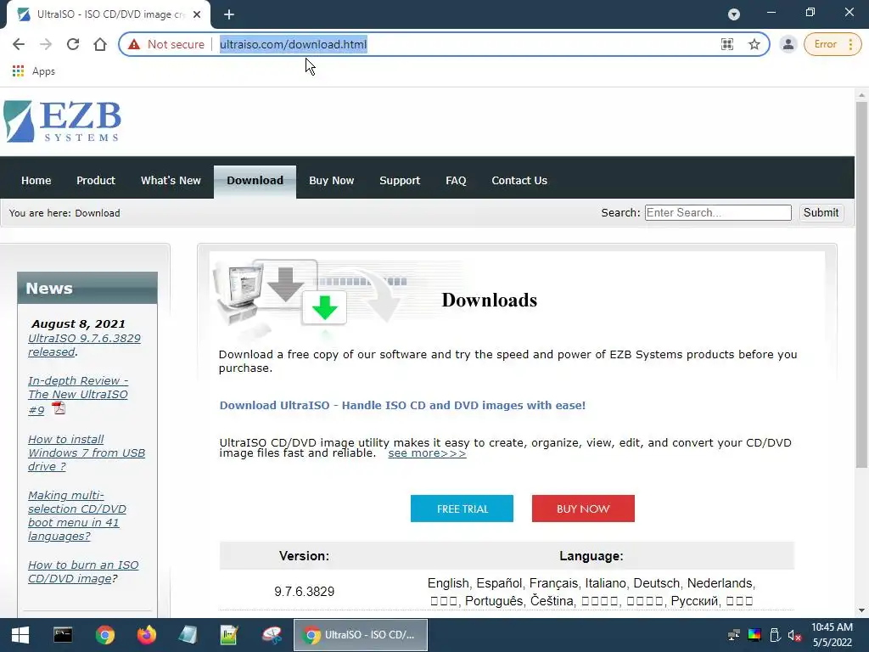Click the scrollbar down arrow

[861, 611]
